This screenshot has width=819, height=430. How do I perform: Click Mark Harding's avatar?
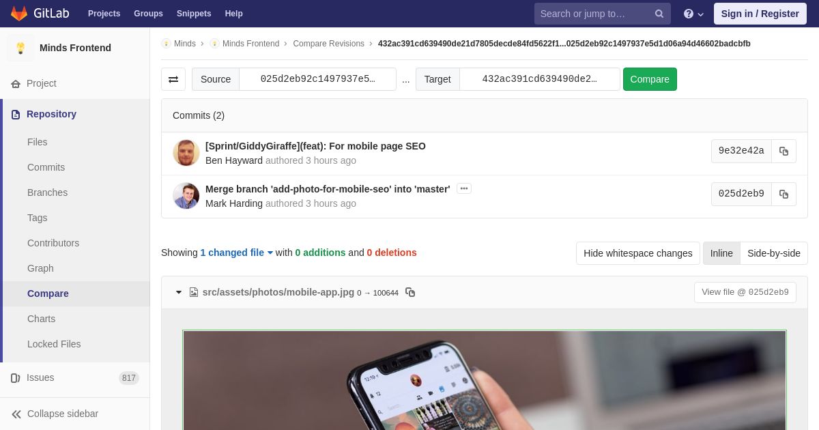pos(186,196)
